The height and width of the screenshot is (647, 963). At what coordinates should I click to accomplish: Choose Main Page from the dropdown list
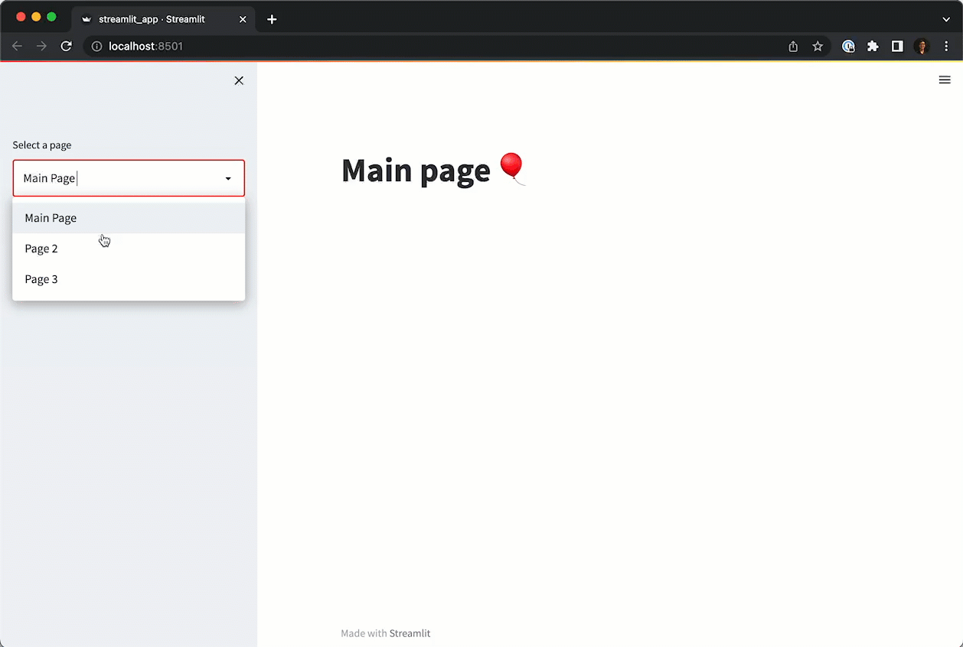tap(51, 218)
